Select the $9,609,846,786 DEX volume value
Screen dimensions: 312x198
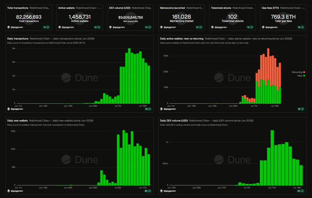pyautogui.click(x=130, y=17)
